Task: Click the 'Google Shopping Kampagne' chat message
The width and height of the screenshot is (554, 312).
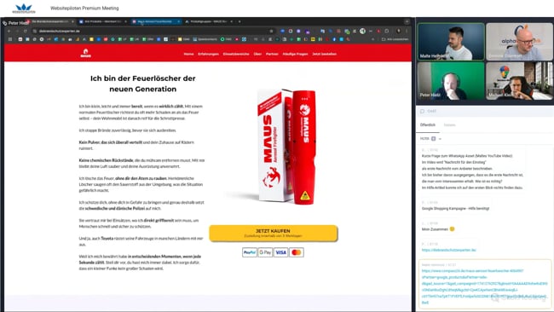Action: (x=455, y=209)
